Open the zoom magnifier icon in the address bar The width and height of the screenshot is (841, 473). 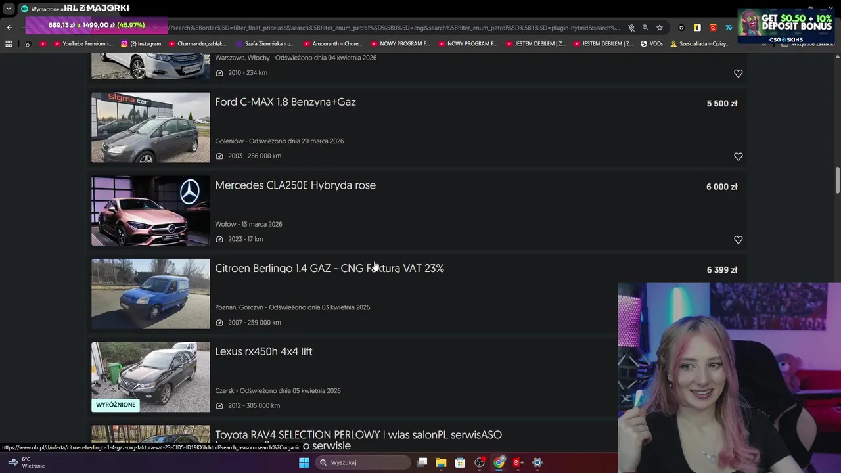645,28
